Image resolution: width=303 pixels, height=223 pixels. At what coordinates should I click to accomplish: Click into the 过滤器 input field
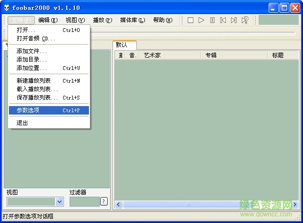point(84,202)
